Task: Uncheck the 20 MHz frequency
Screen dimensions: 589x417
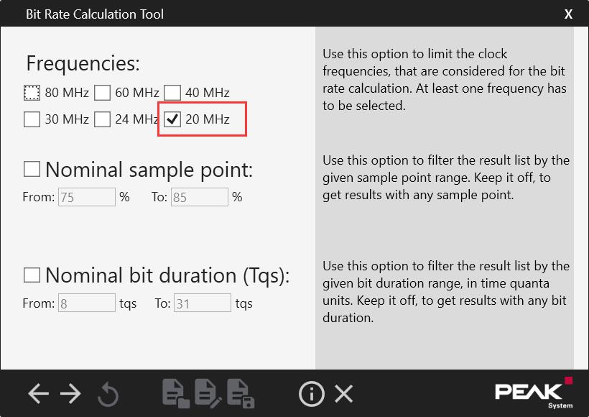Action: pos(172,119)
